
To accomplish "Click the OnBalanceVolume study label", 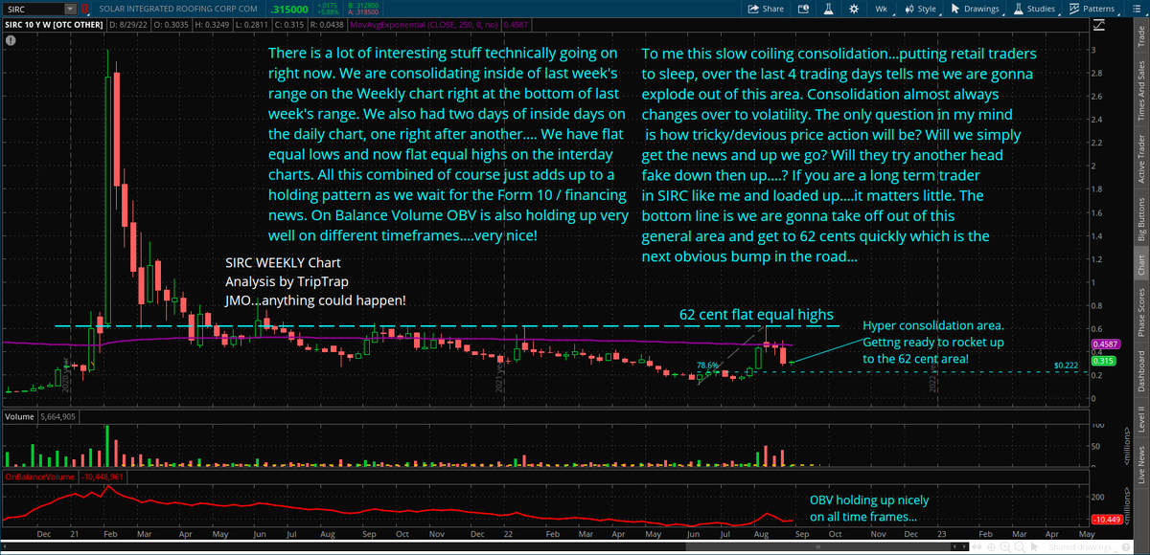I will point(39,476).
